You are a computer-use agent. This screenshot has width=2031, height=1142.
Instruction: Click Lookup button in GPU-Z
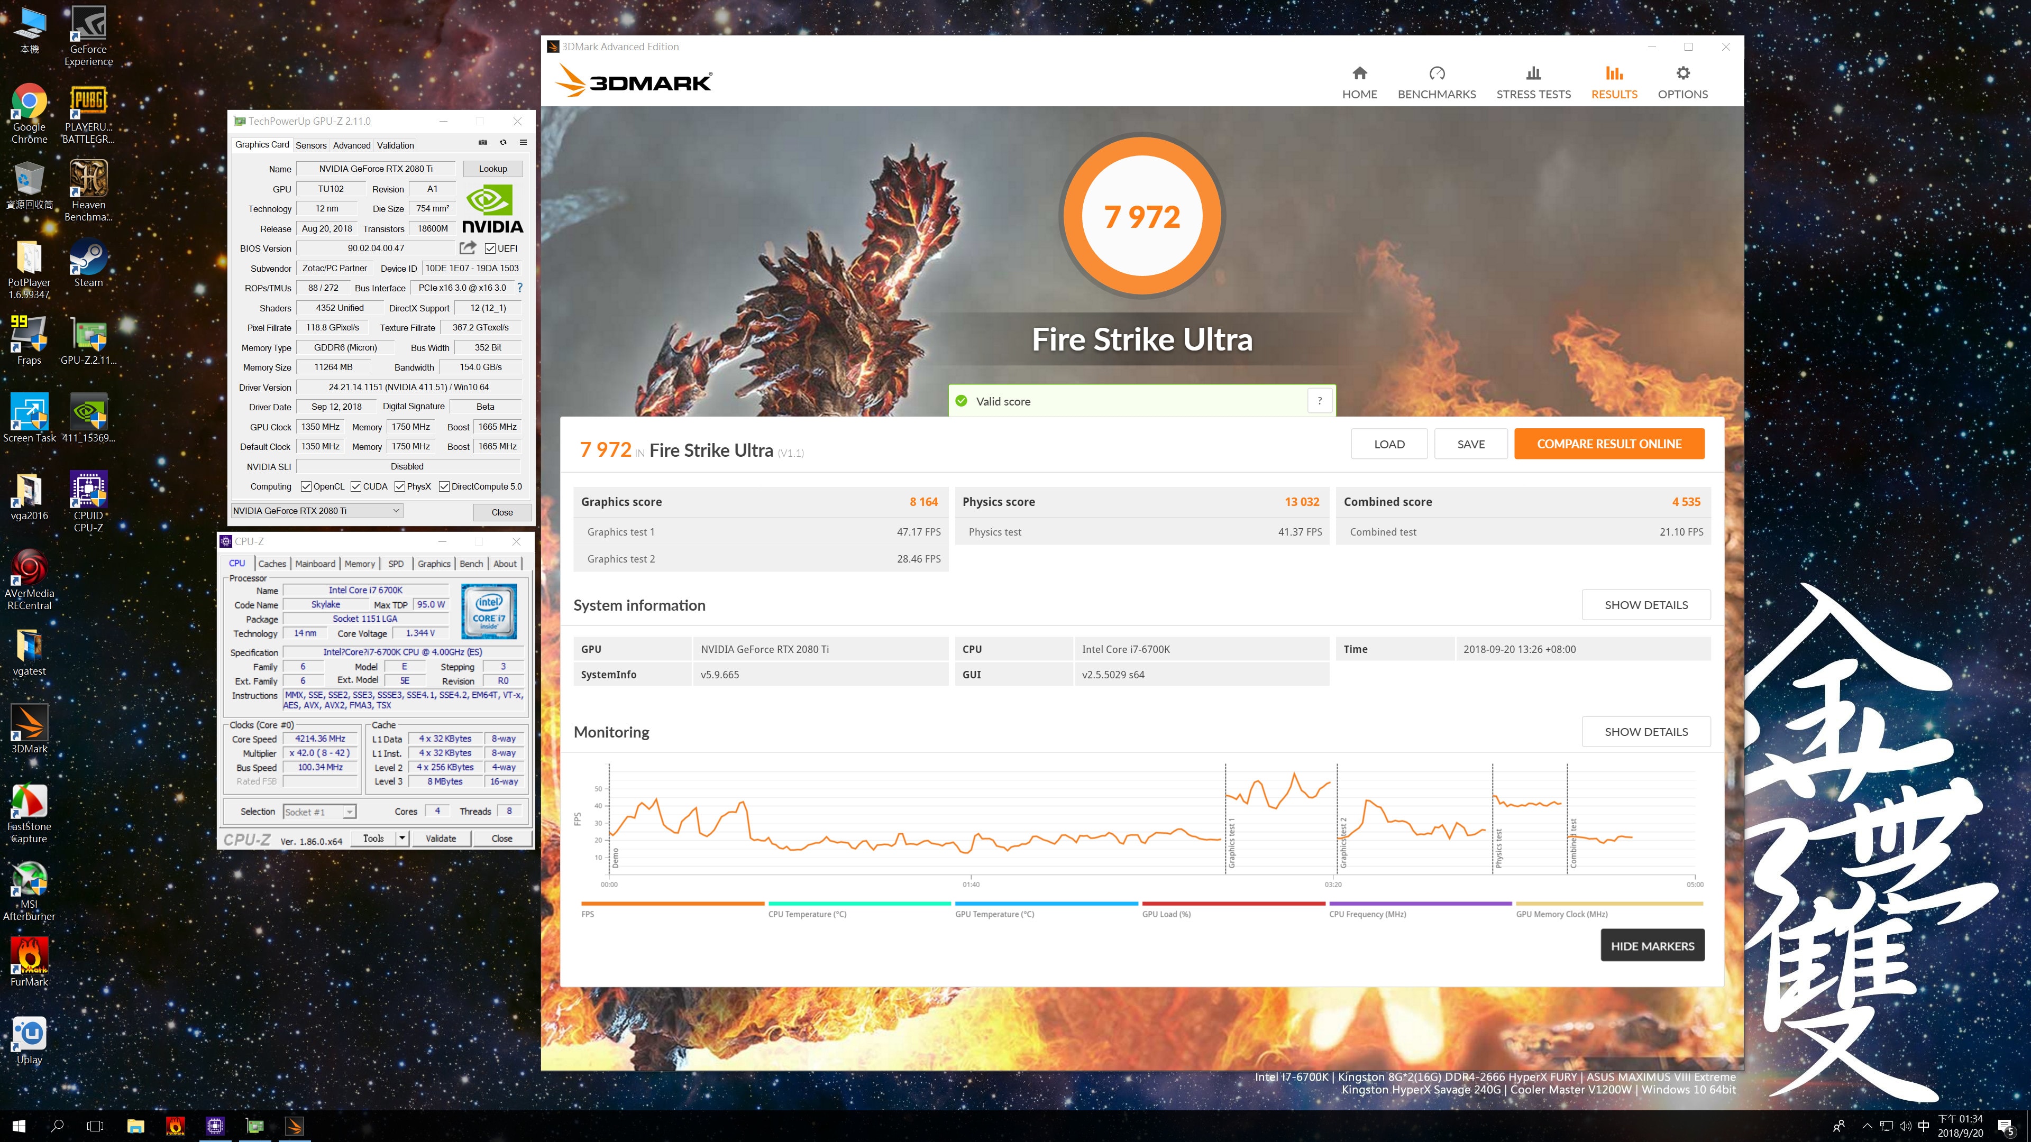coord(493,169)
